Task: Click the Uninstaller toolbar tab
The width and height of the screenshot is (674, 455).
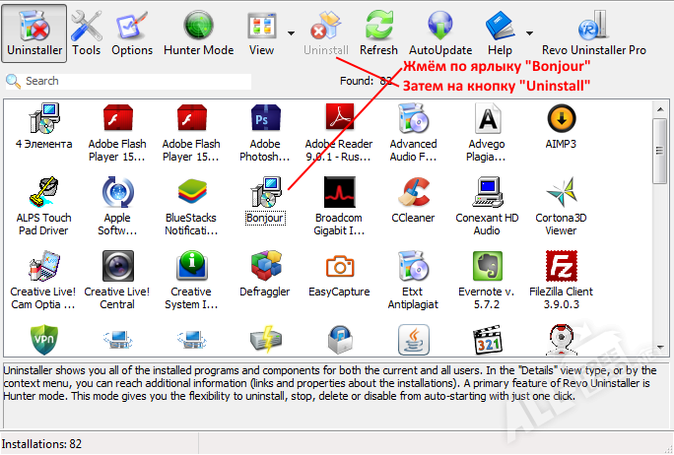Action: (x=34, y=32)
